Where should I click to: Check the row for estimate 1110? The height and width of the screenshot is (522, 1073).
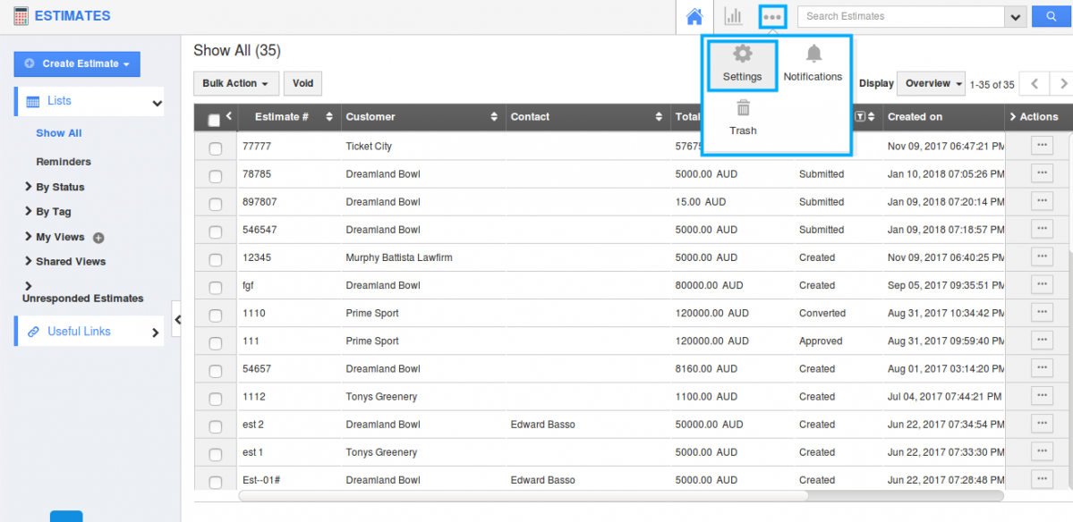coord(215,315)
